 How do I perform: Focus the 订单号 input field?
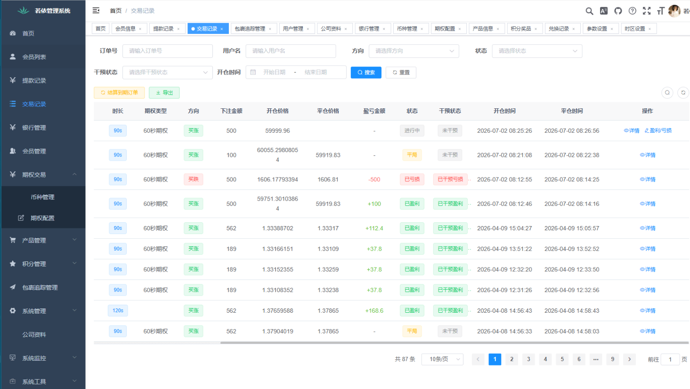[168, 51]
